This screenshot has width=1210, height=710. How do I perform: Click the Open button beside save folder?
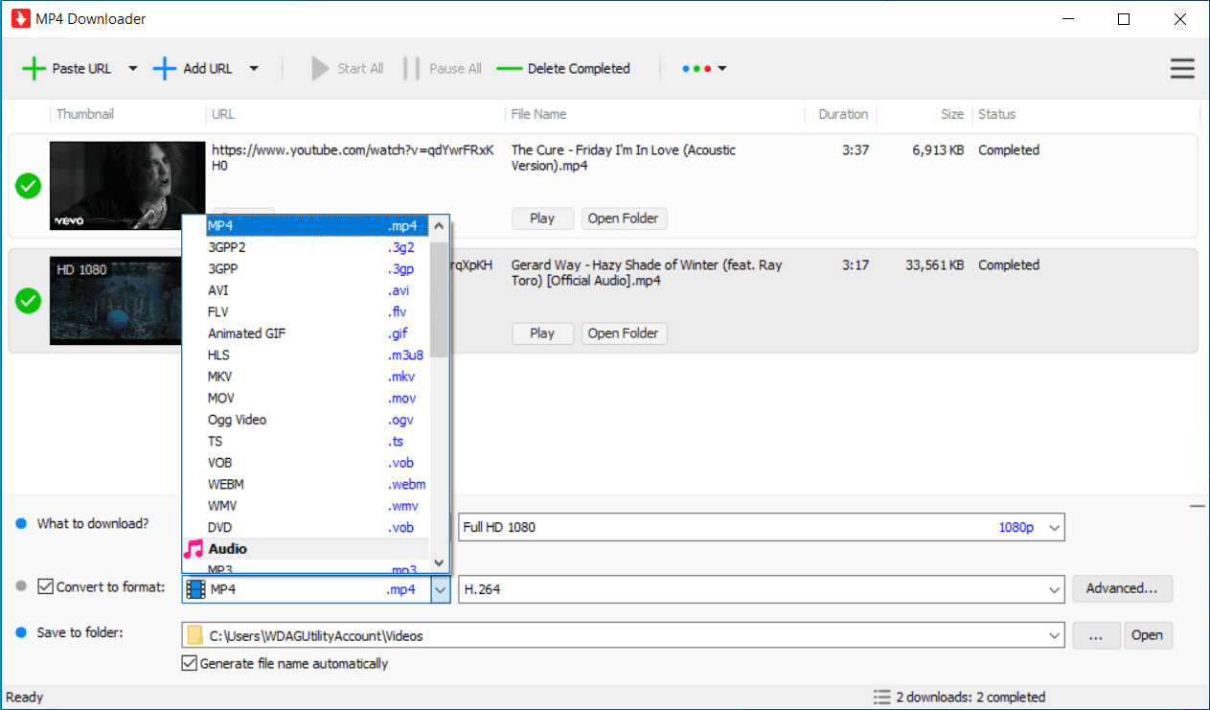pos(1147,635)
